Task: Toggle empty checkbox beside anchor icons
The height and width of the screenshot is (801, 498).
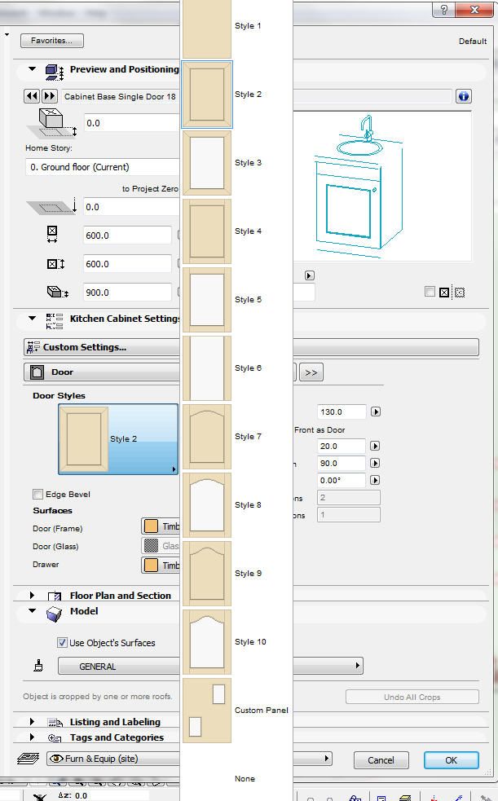Action: coord(430,291)
